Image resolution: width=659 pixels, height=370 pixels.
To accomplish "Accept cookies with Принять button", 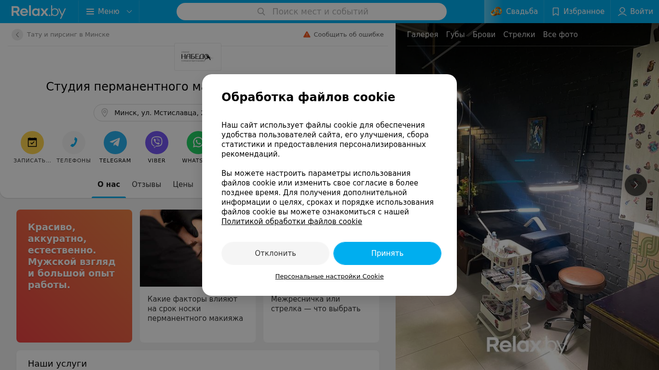I will (x=387, y=253).
